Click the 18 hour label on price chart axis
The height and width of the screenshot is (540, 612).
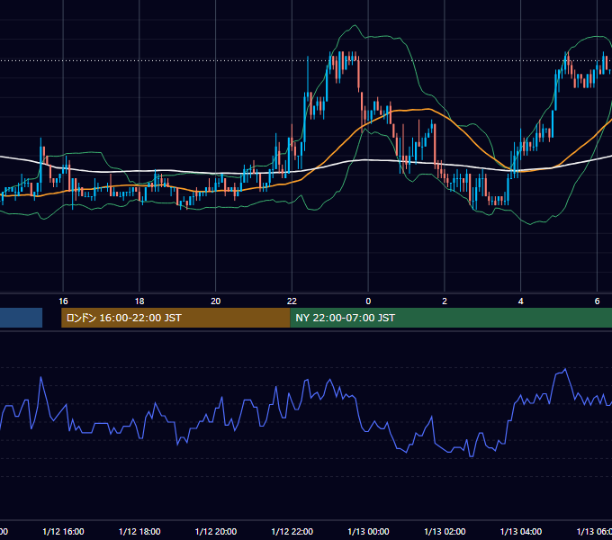[x=139, y=301]
